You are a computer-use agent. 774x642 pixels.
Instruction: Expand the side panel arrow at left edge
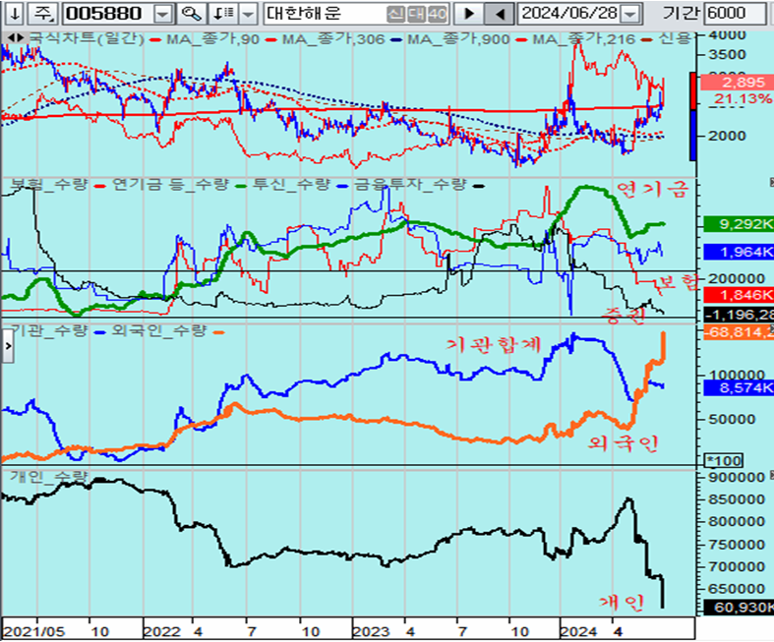click(8, 345)
